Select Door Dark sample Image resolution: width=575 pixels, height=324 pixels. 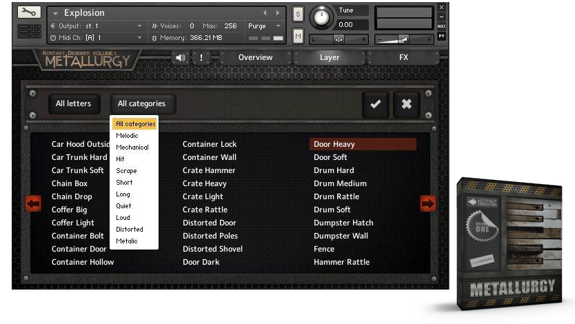click(x=201, y=263)
